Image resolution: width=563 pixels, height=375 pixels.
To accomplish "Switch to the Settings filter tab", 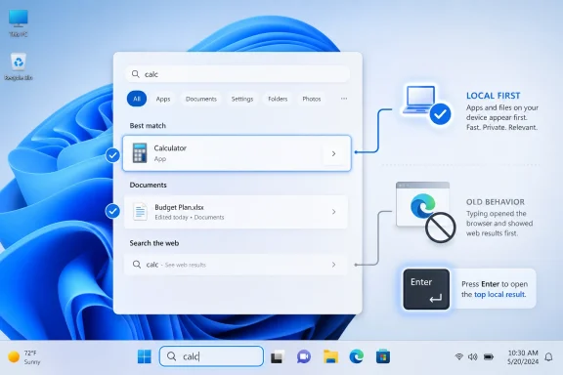I will tap(242, 99).
